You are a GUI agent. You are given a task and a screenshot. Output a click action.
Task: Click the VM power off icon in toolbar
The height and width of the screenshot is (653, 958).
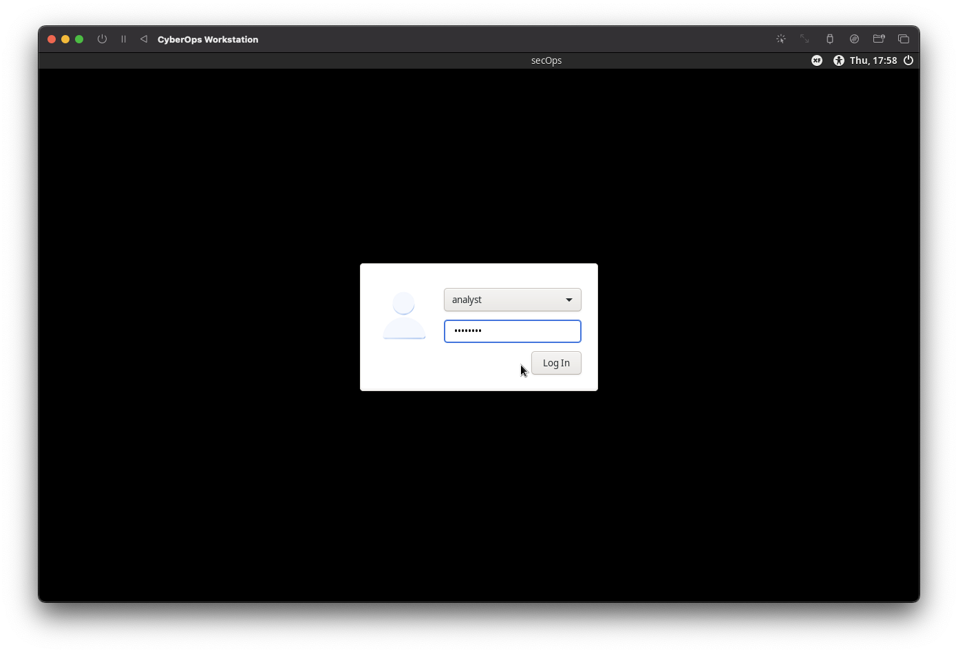tap(102, 39)
